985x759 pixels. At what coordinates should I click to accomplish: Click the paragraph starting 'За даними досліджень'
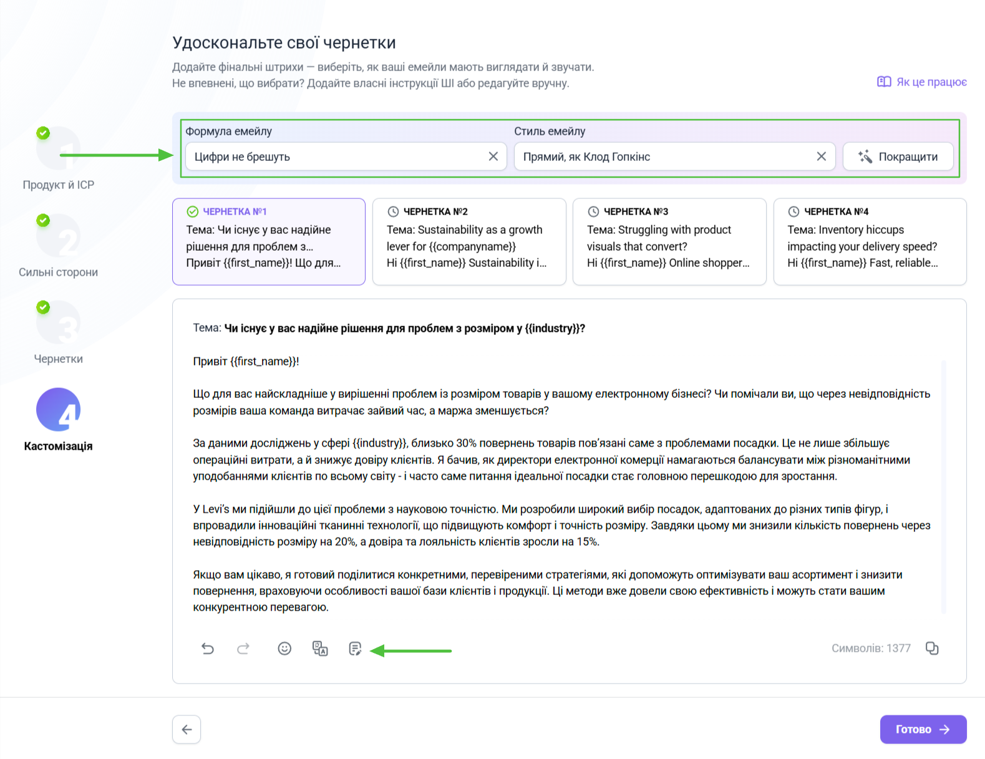551,460
